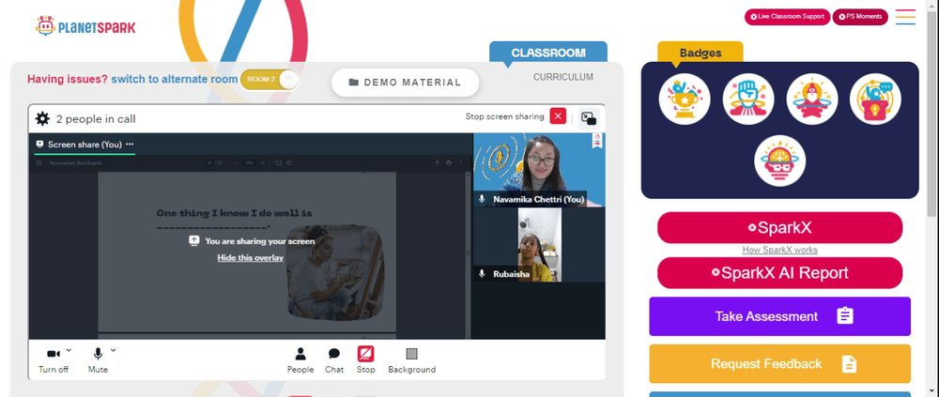Click the clipboard icon on Take Assessment
Viewport: 939px width, 397px height.
pos(844,316)
